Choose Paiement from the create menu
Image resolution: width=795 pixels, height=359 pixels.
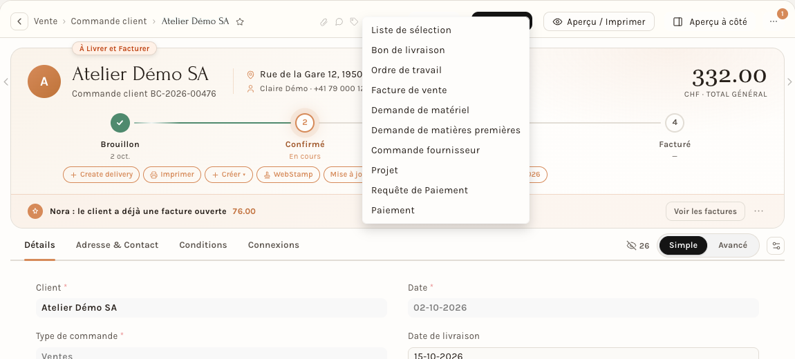(446, 210)
